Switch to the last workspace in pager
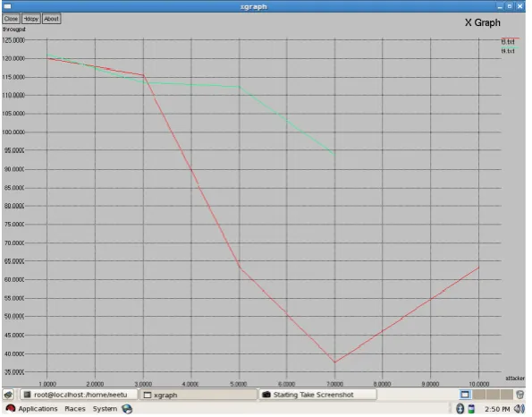Image resolution: width=532 pixels, height=417 pixels. click(507, 395)
